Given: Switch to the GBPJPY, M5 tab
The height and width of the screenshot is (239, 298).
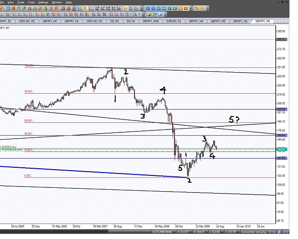Looking at the screenshot, I should [218, 21].
